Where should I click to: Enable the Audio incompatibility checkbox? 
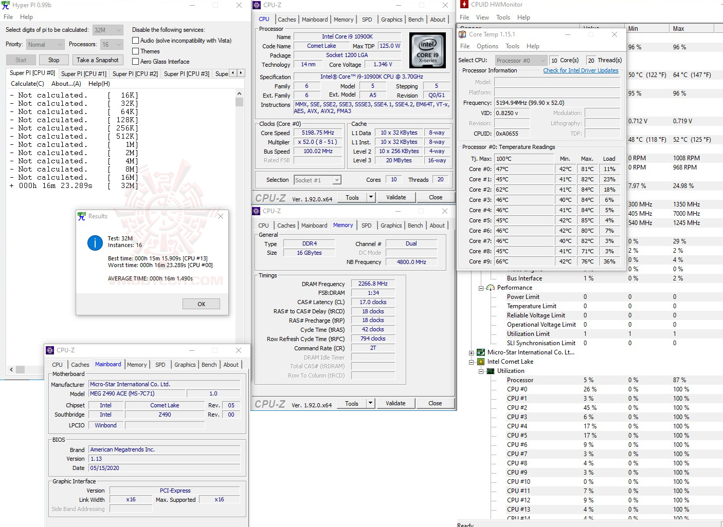pyautogui.click(x=135, y=40)
